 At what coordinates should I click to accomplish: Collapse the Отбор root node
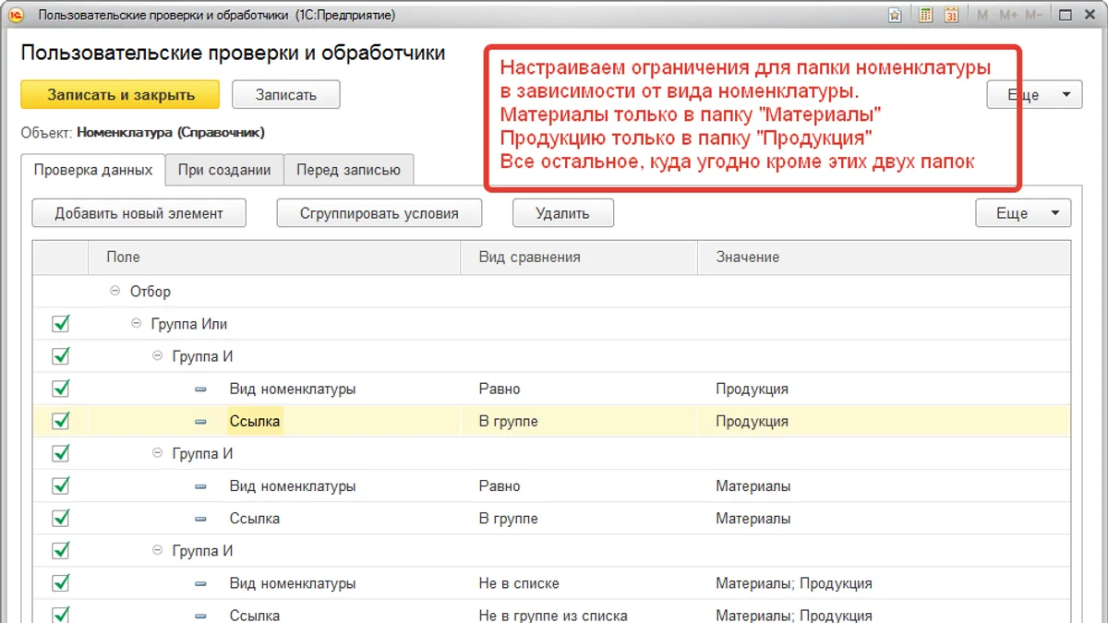click(x=115, y=291)
